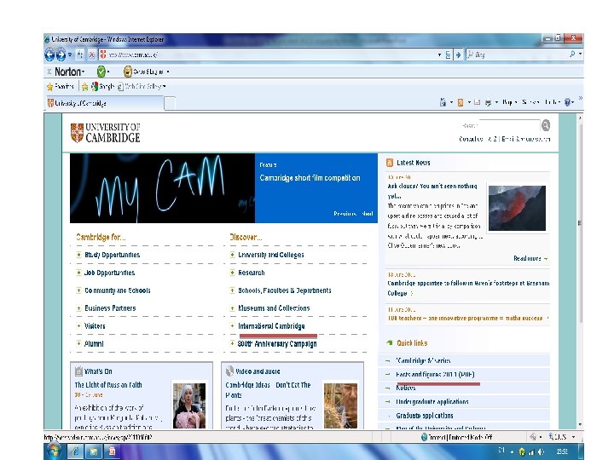Image resolution: width=614 pixels, height=460 pixels.
Task: Click the PowerPoint taskbar icon
Action: (112, 451)
